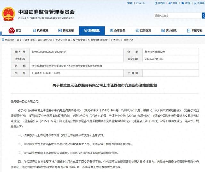The height and width of the screenshot is (172, 205).
Task: Click the 中国证券监督管理委员会 site title
Action: (x=46, y=12)
